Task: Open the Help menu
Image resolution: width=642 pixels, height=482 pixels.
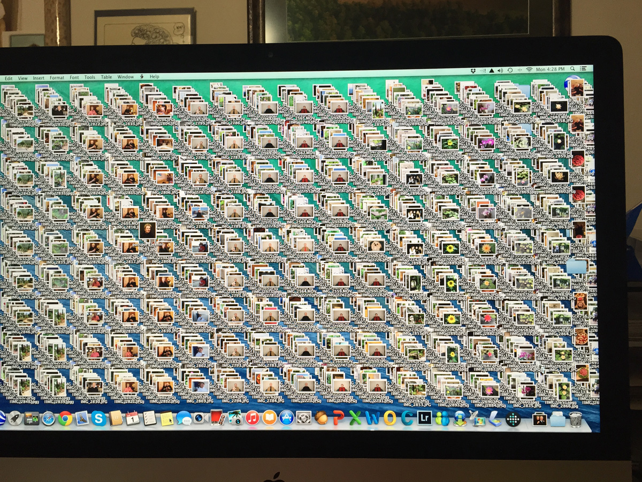Action: tap(154, 77)
